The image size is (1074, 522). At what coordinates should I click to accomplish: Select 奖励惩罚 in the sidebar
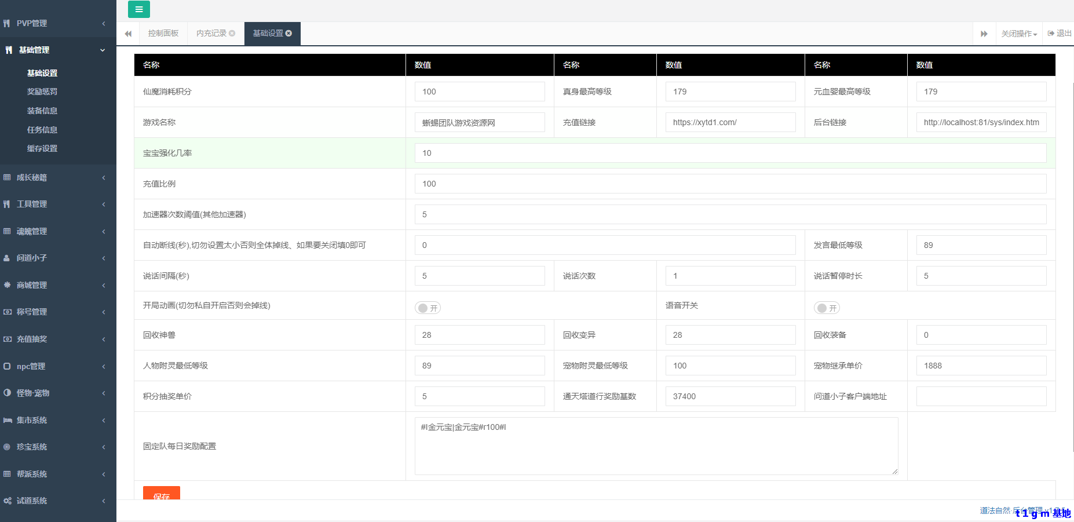coord(41,91)
